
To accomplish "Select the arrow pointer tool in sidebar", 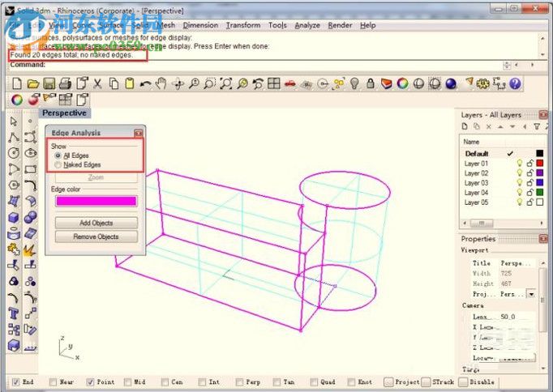I will tap(14, 121).
